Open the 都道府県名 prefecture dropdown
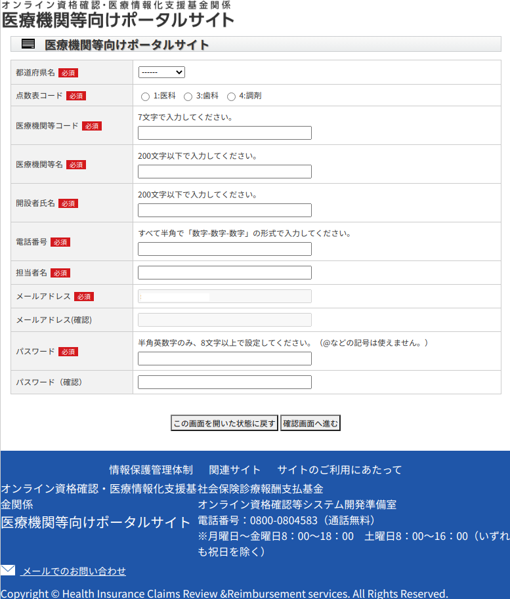The image size is (510, 599). pyautogui.click(x=161, y=72)
